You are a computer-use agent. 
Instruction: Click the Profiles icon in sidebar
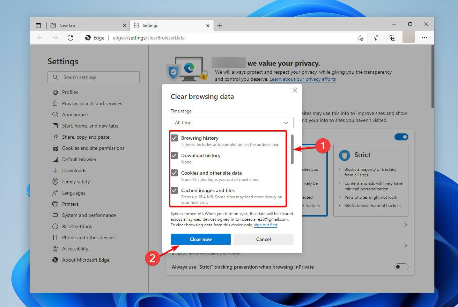click(55, 92)
